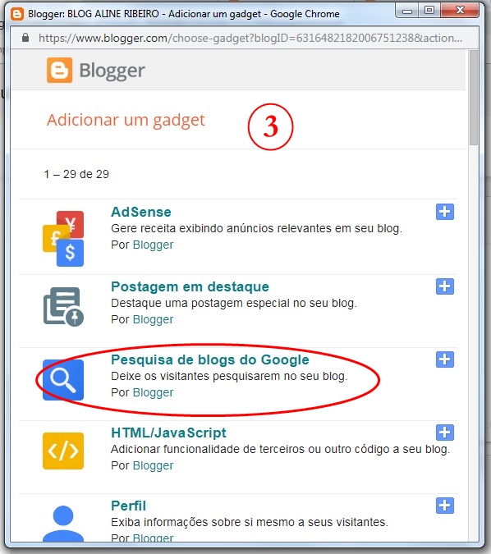Click 'Exiba informações sobre si mesmo' description
The height and width of the screenshot is (554, 491).
pyautogui.click(x=250, y=522)
